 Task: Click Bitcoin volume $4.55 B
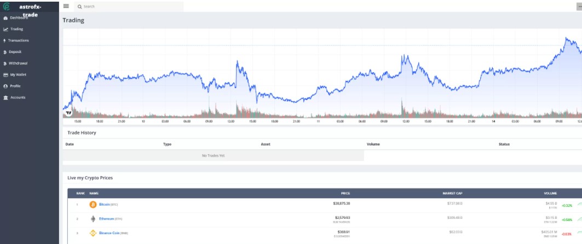pyautogui.click(x=551, y=203)
